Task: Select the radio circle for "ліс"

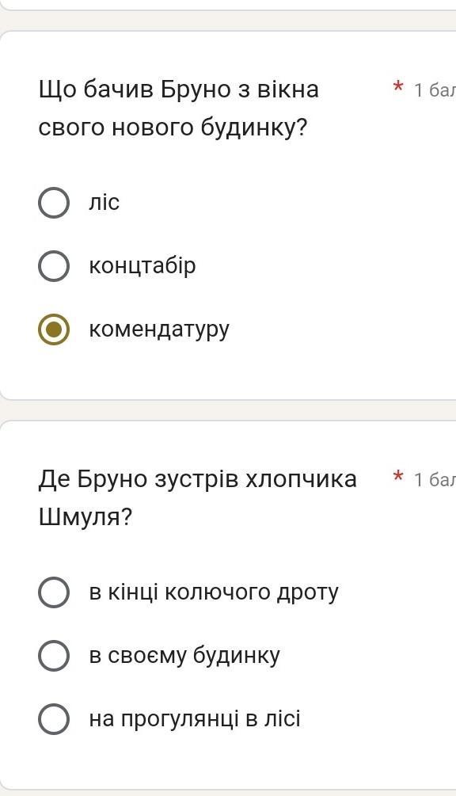Action: coord(54,203)
